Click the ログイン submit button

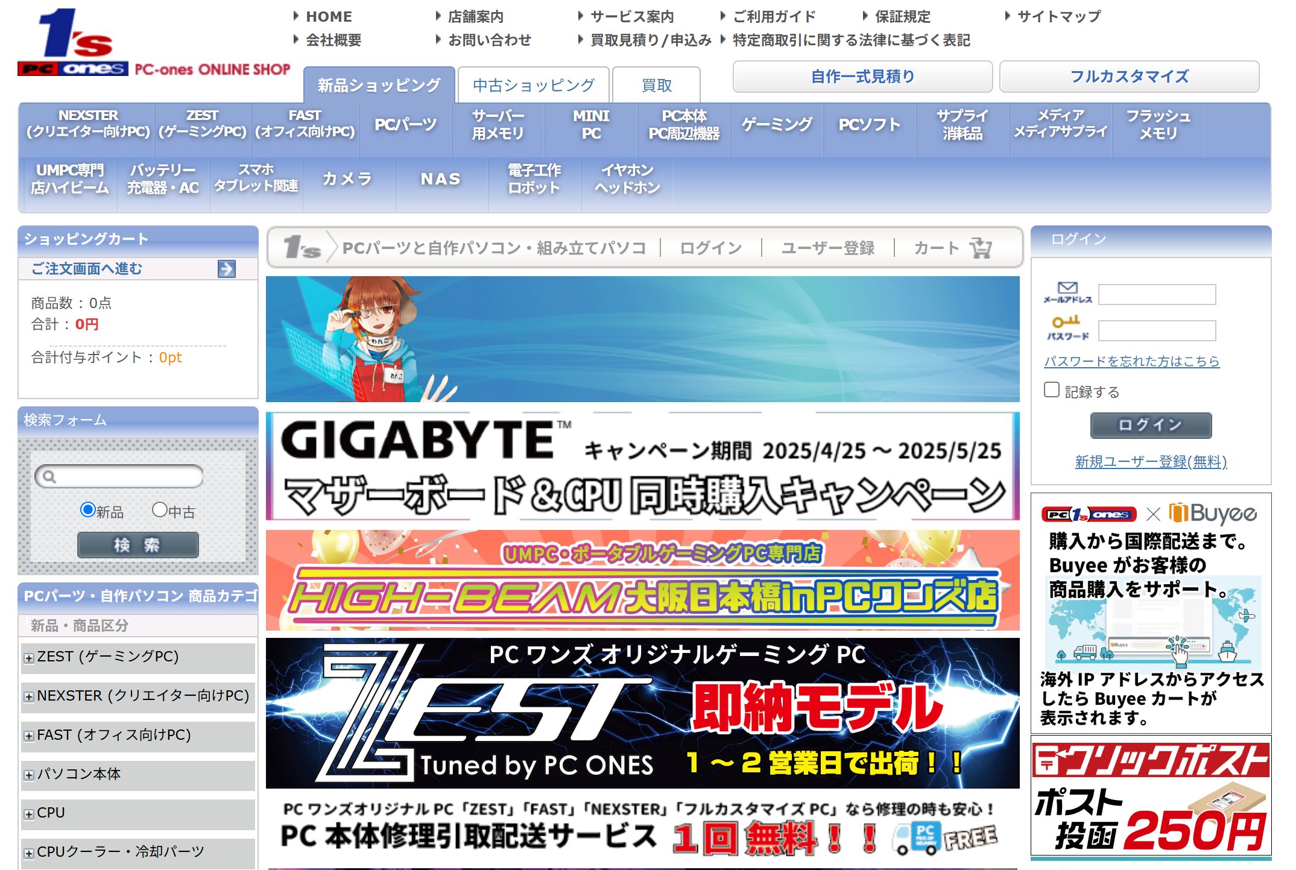click(x=1151, y=425)
